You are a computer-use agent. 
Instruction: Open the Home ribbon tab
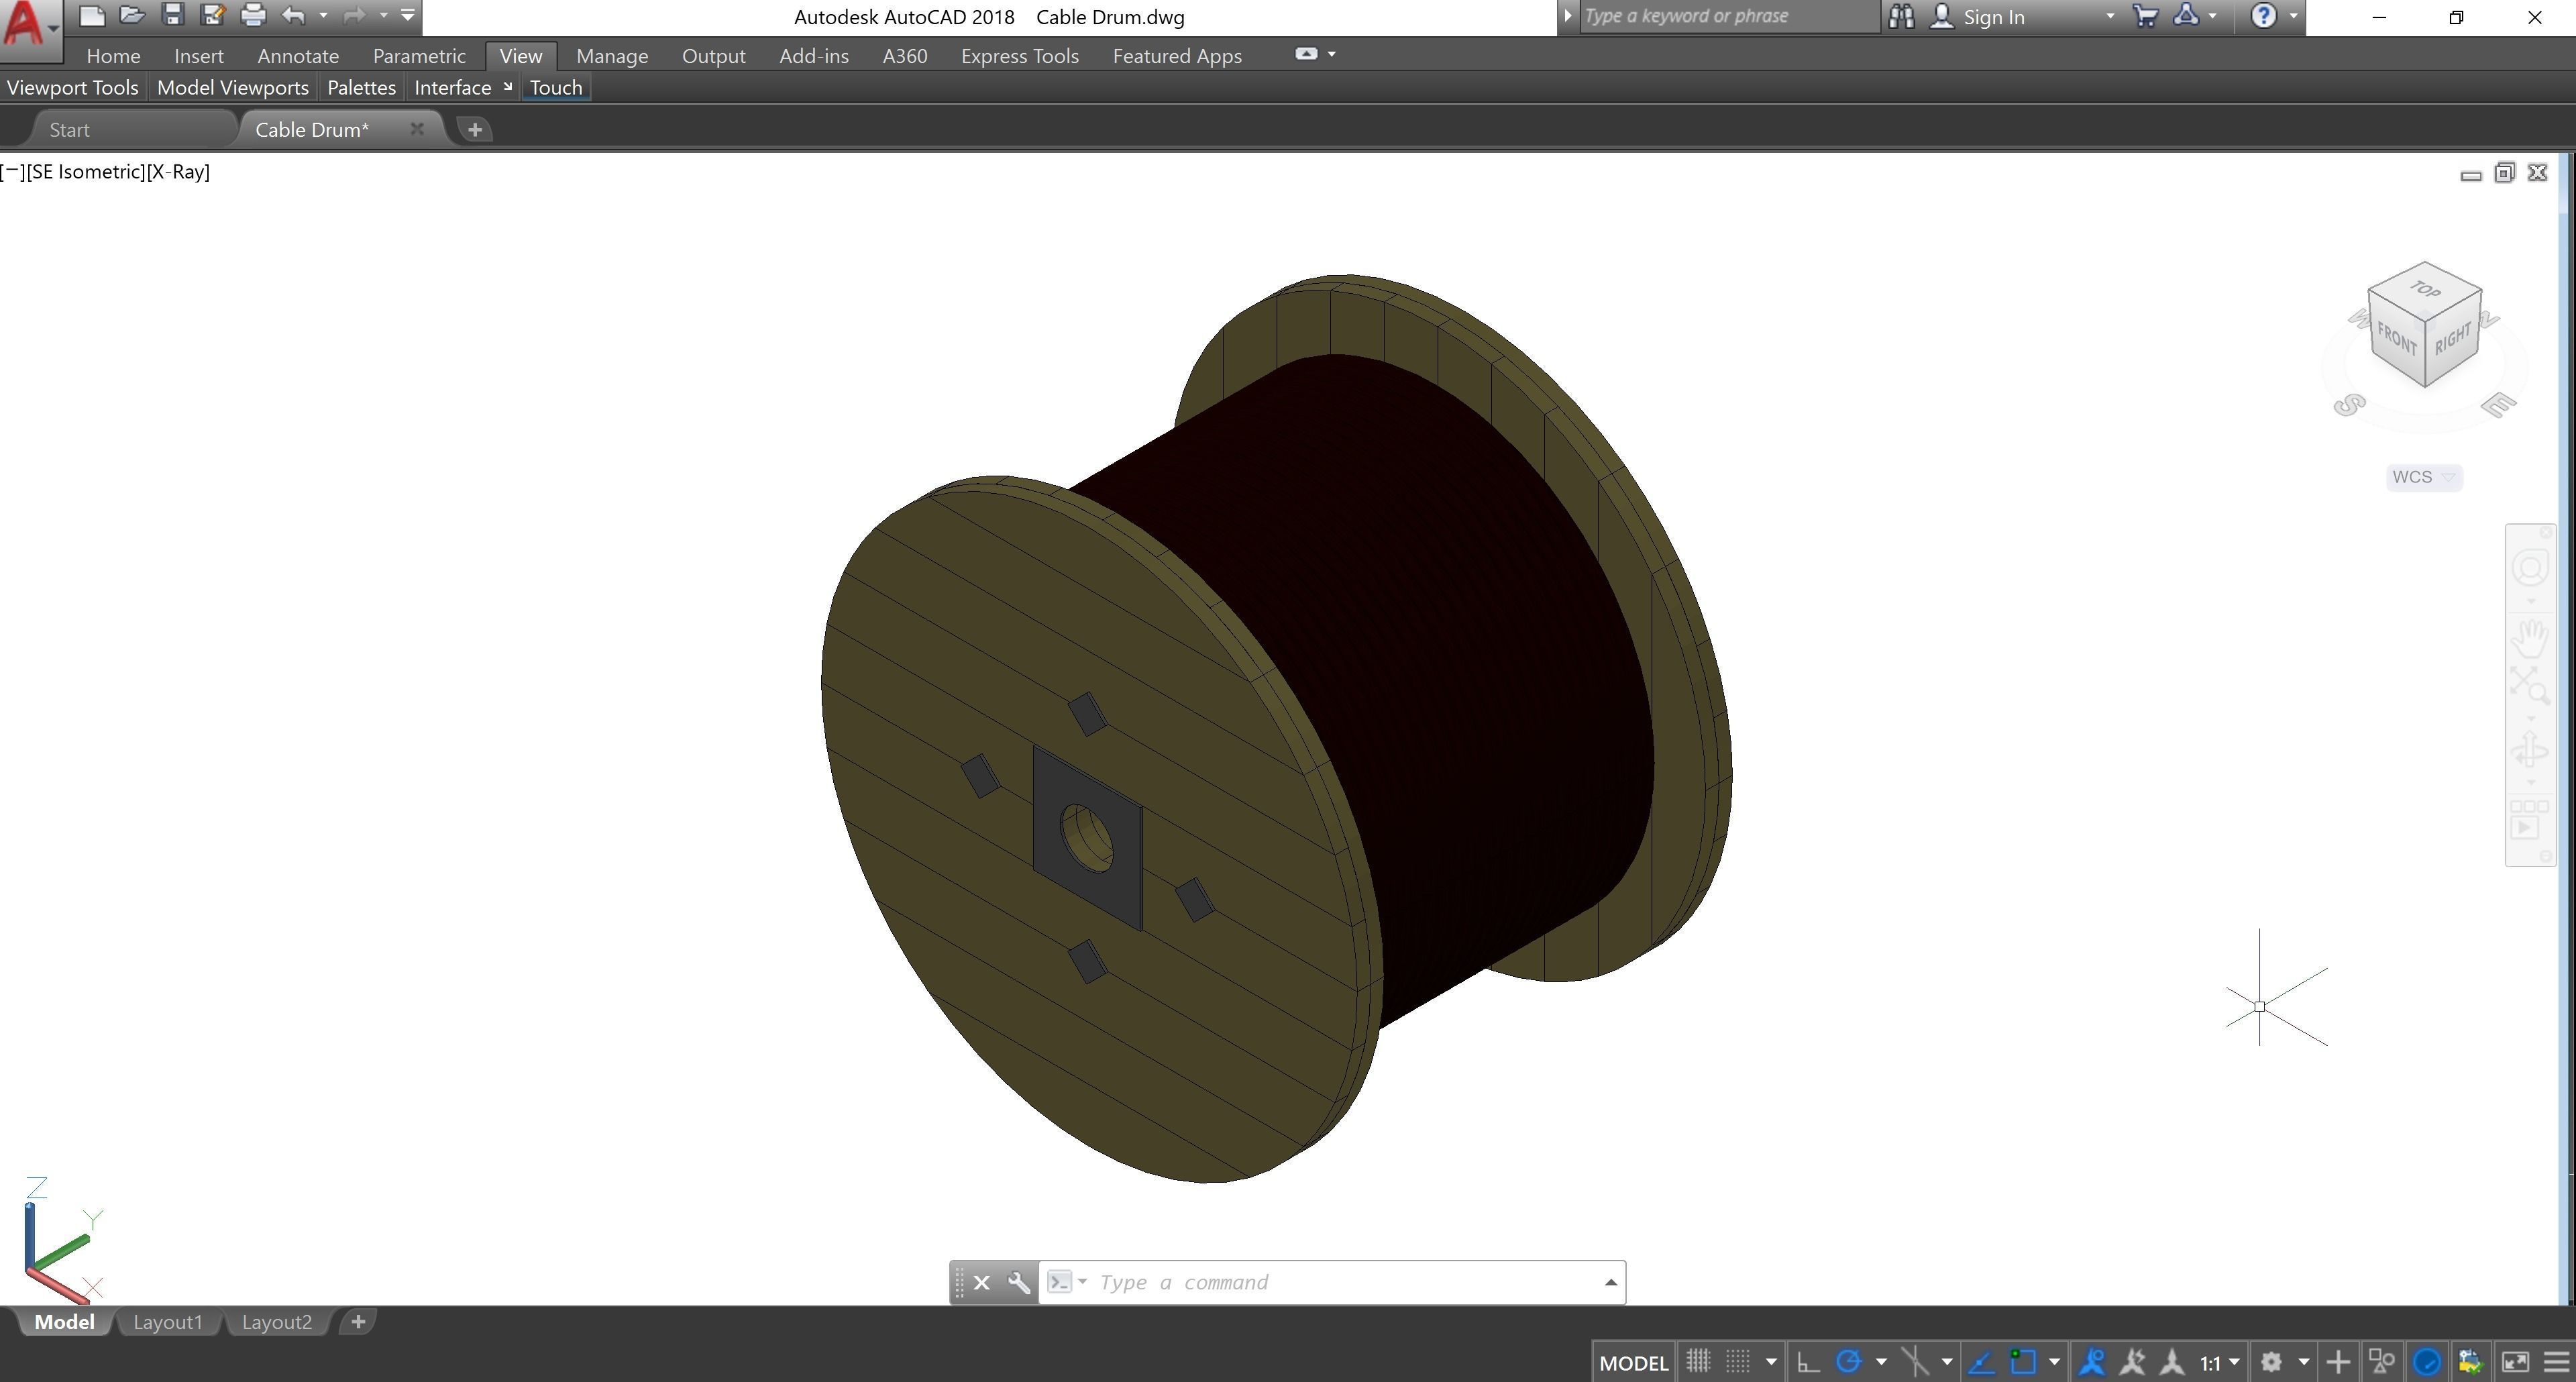point(113,56)
